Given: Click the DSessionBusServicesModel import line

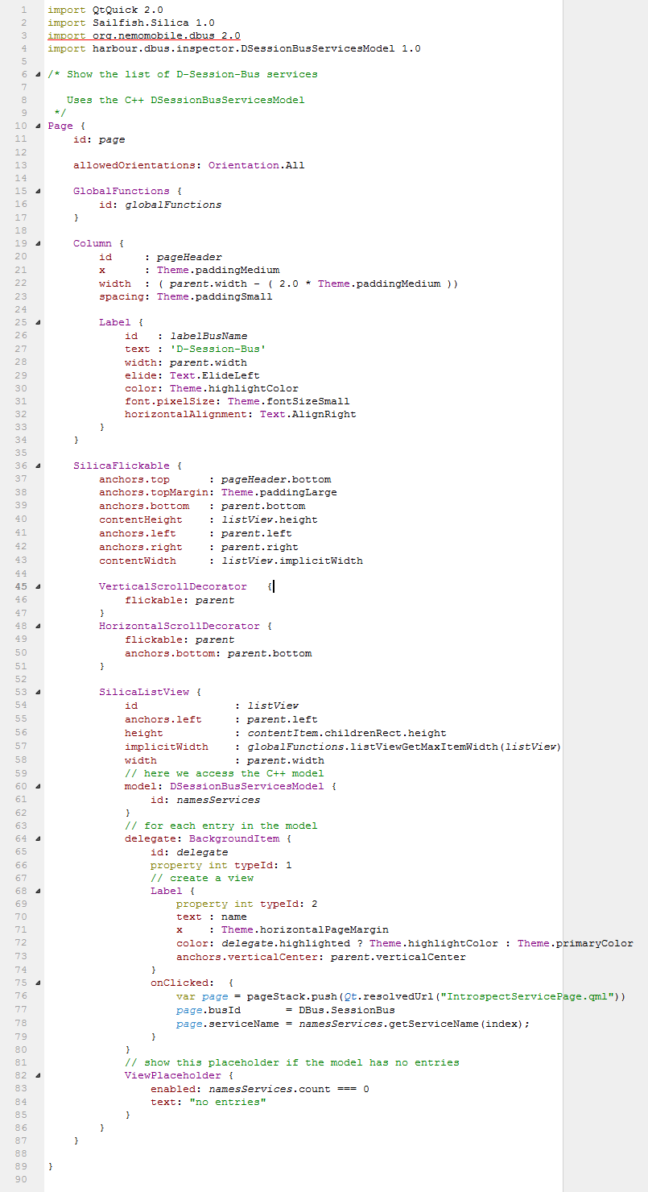Looking at the screenshot, I should pyautogui.click(x=234, y=48).
